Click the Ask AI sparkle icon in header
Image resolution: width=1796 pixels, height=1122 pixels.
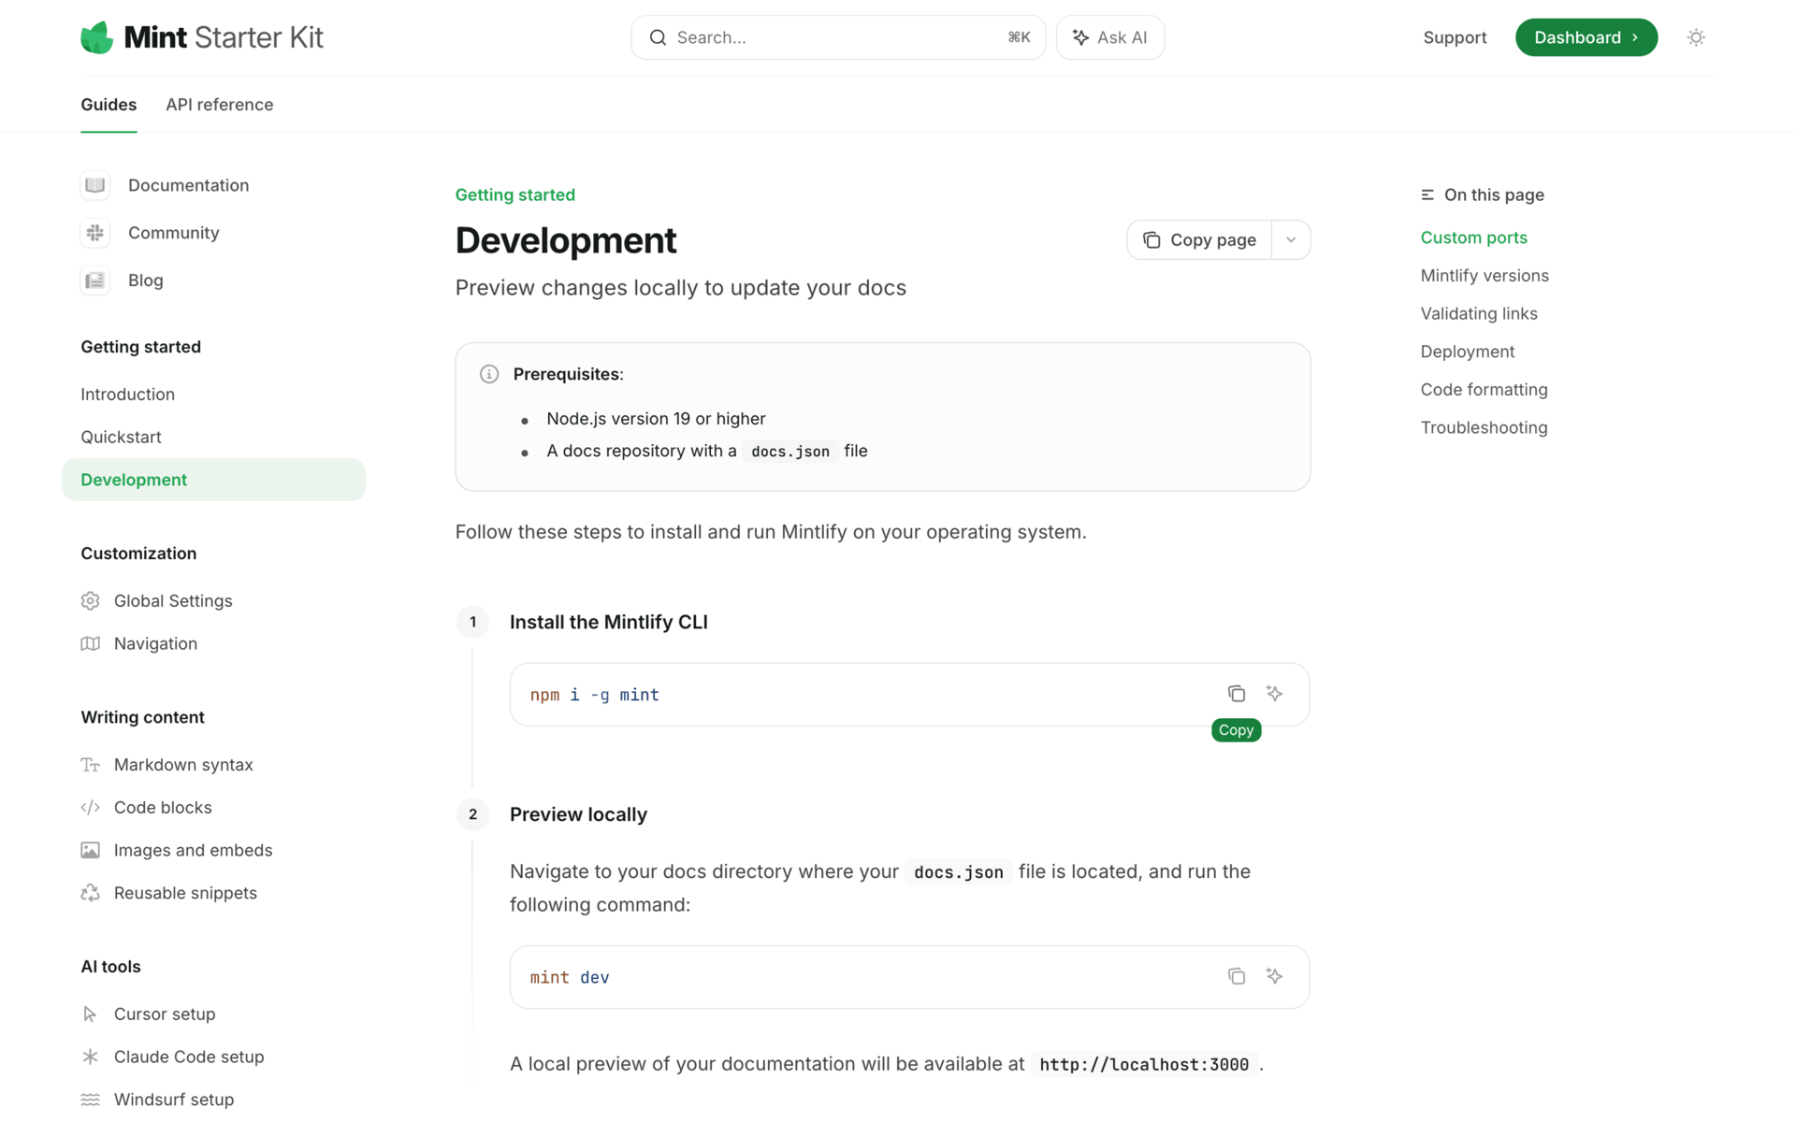tap(1080, 37)
